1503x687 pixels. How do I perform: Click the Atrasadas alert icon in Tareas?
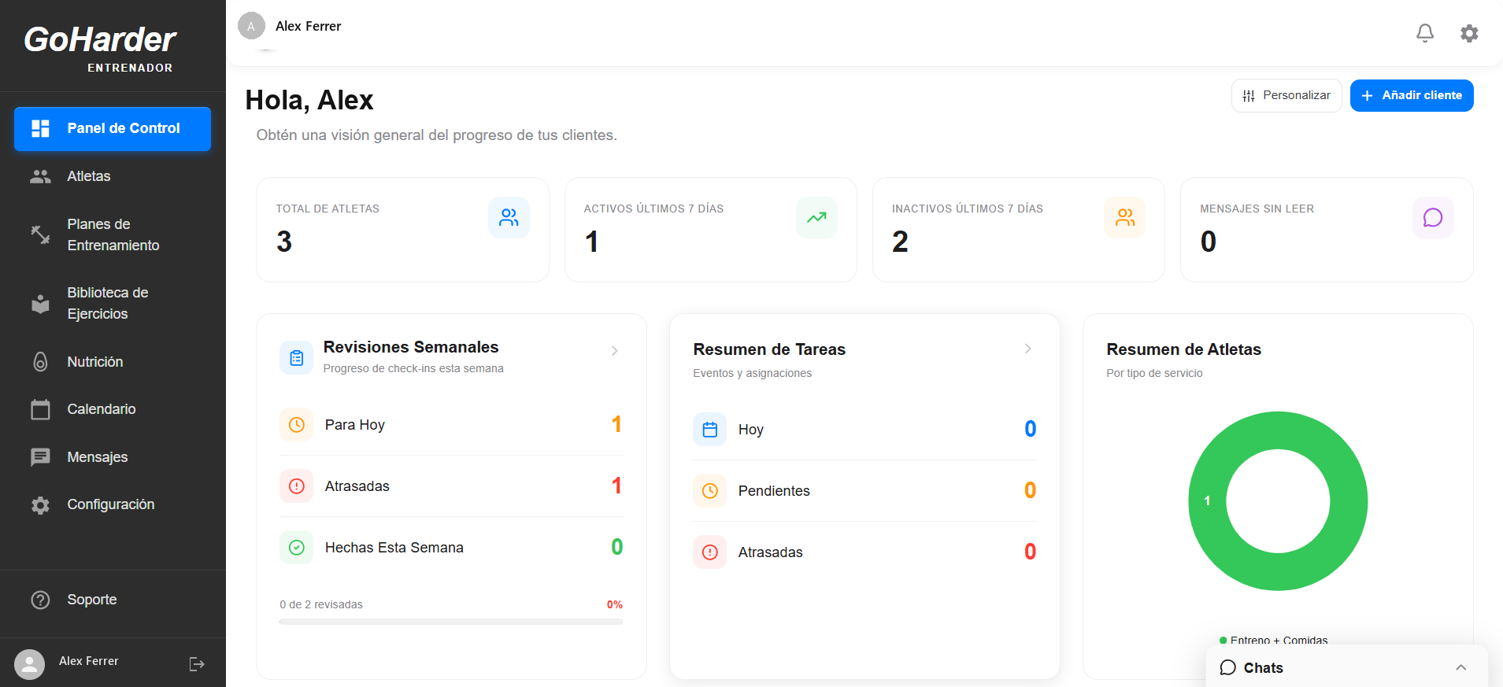click(710, 552)
